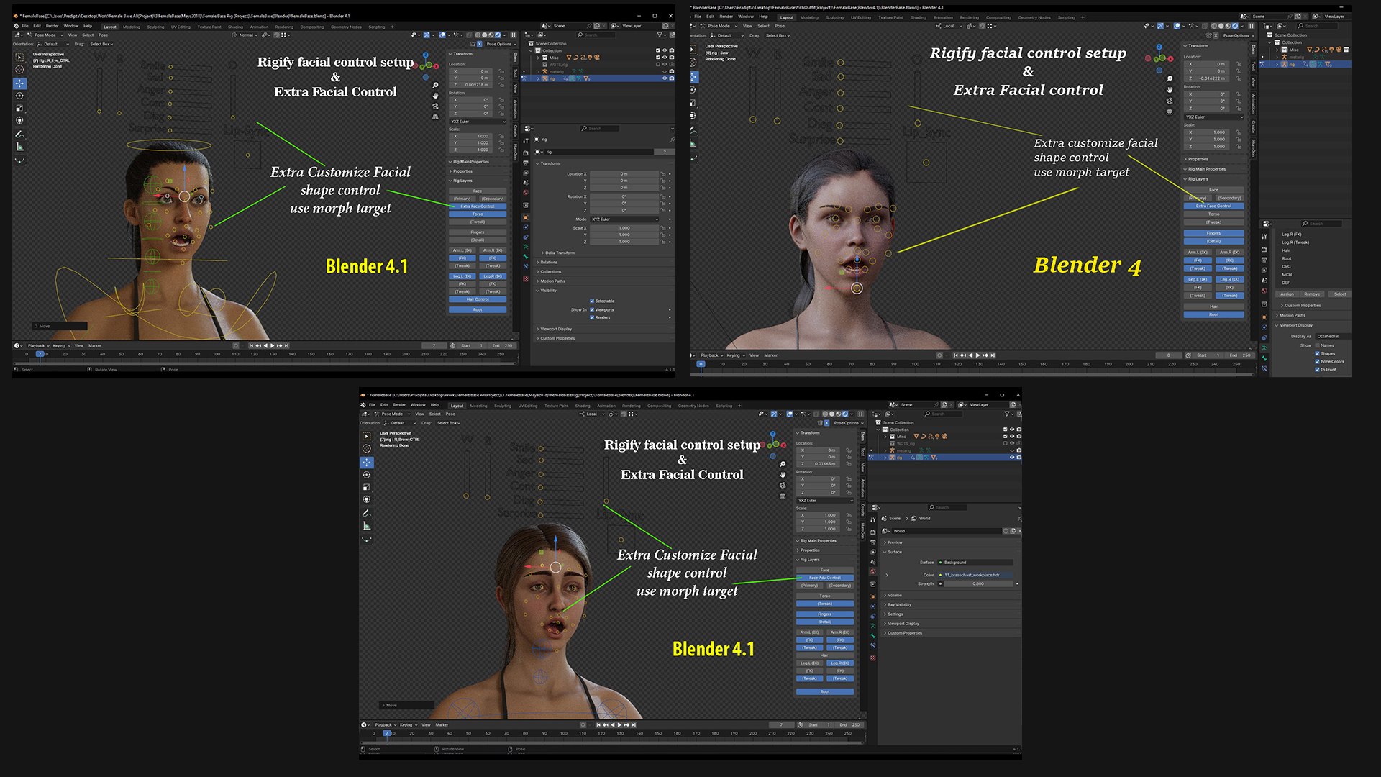Expand Ray Visibility panel in bottom window

click(899, 604)
